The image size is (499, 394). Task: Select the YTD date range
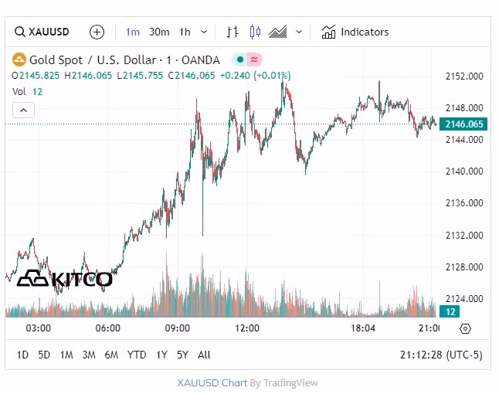[x=137, y=355]
